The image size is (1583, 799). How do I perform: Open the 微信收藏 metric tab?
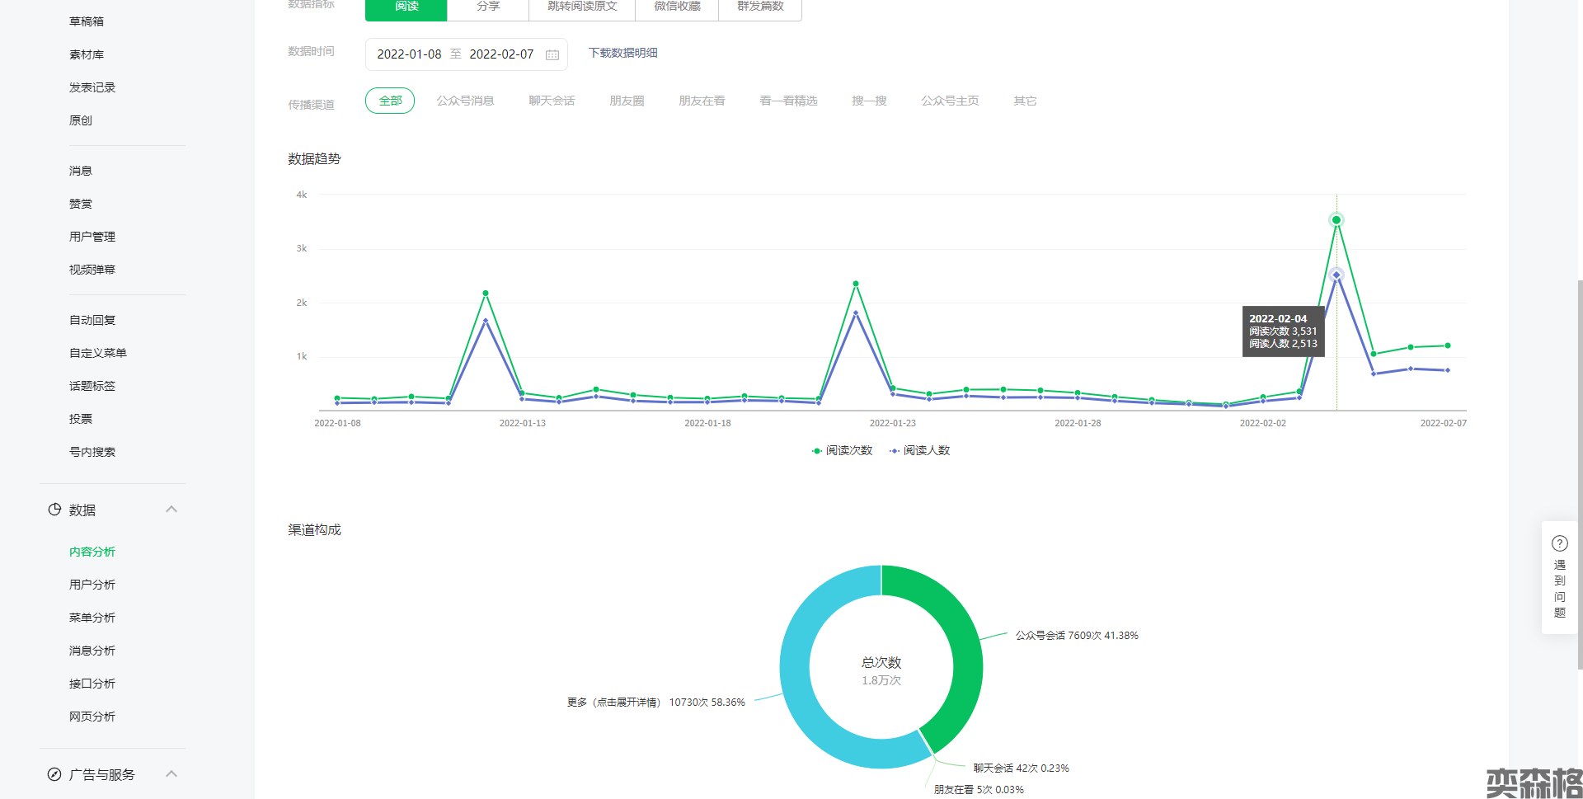[677, 7]
